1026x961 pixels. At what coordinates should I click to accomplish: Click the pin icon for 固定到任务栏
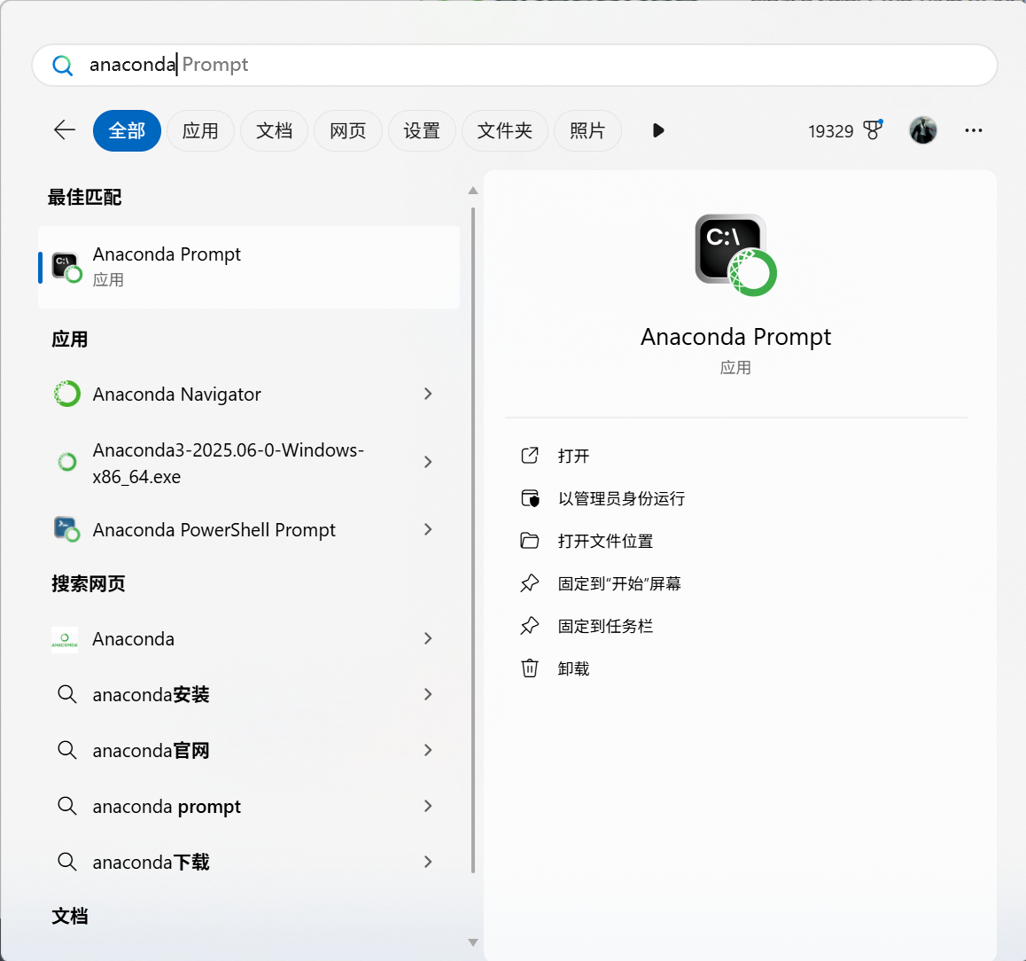pyautogui.click(x=529, y=626)
